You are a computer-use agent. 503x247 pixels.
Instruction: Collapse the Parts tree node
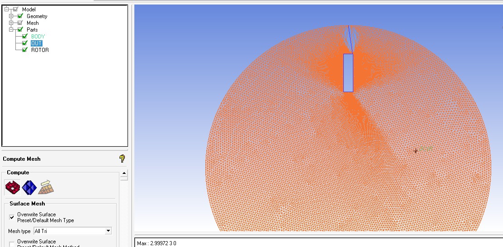[11, 30]
